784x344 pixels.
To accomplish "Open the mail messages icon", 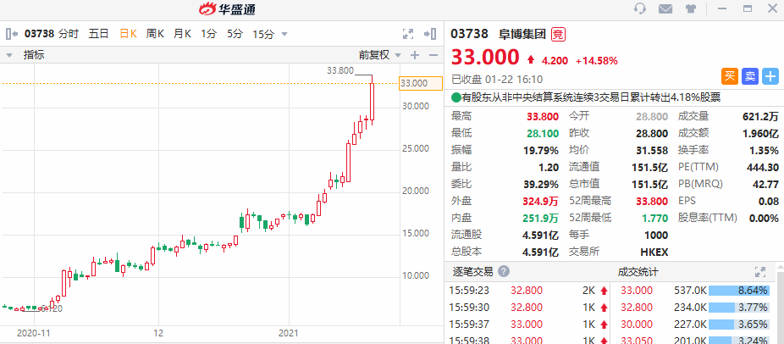I will click(x=665, y=8).
